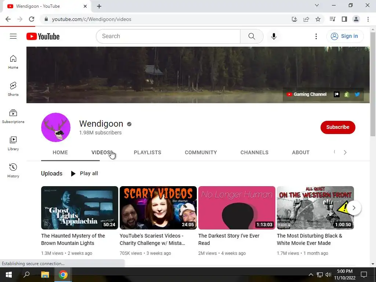Toggle Chrome side panel
Viewport: 376px width, 282px height.
tap(344, 19)
